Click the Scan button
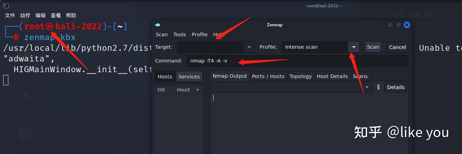The image size is (462, 154). (373, 47)
